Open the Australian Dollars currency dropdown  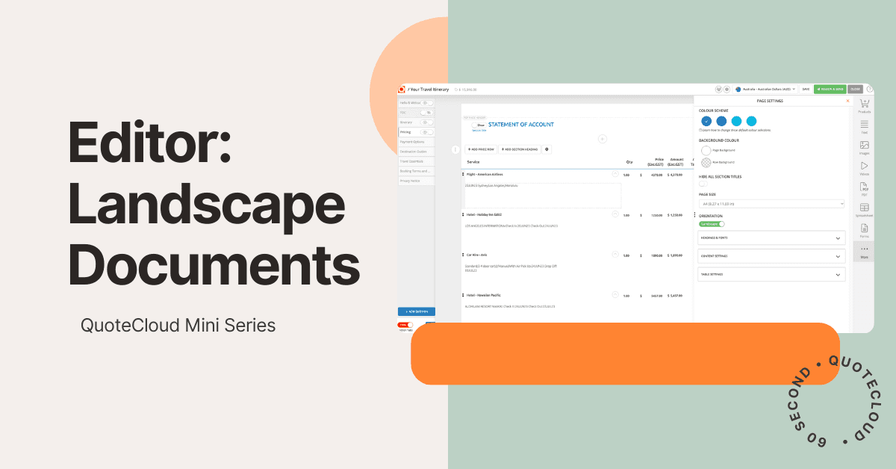765,89
